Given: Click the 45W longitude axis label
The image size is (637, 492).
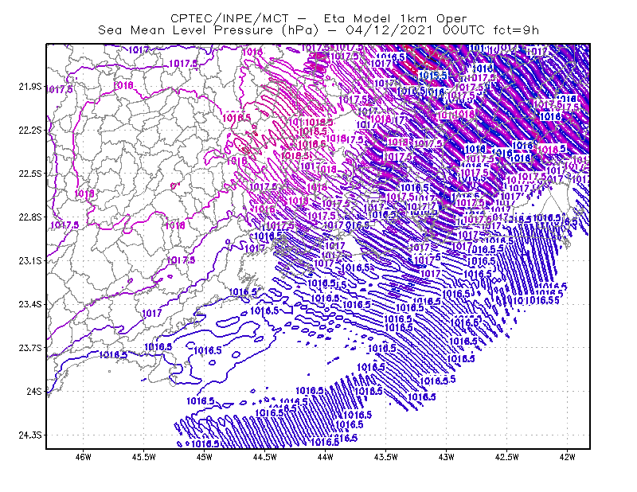Looking at the screenshot, I should point(205,457).
